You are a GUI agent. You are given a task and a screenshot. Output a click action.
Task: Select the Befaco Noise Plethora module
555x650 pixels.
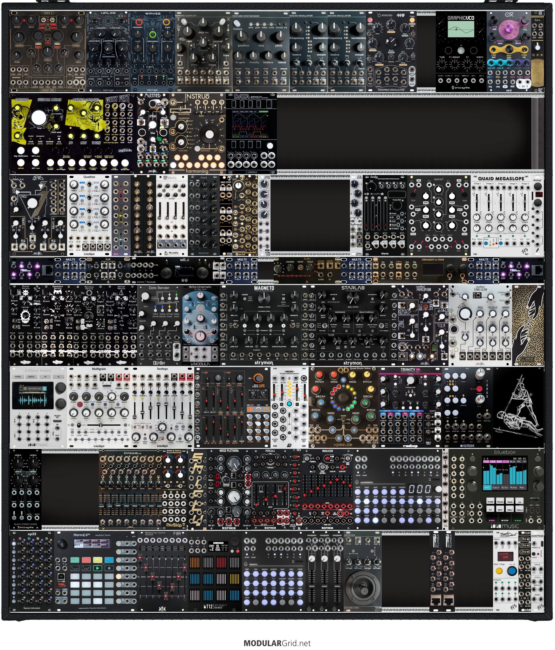tap(229, 489)
